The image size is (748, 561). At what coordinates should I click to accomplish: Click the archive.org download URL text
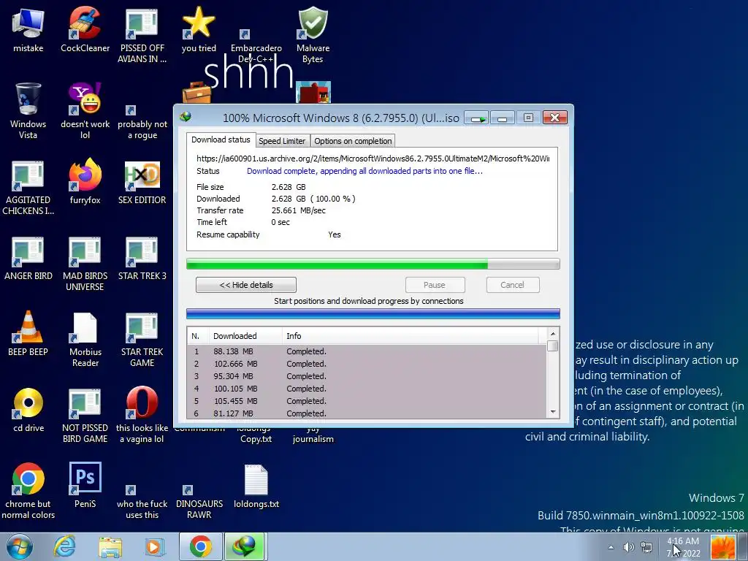373,159
